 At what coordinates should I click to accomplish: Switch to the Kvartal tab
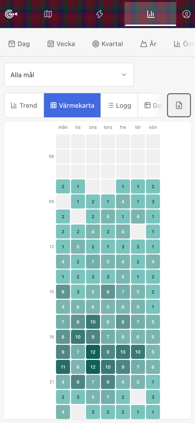tap(108, 44)
